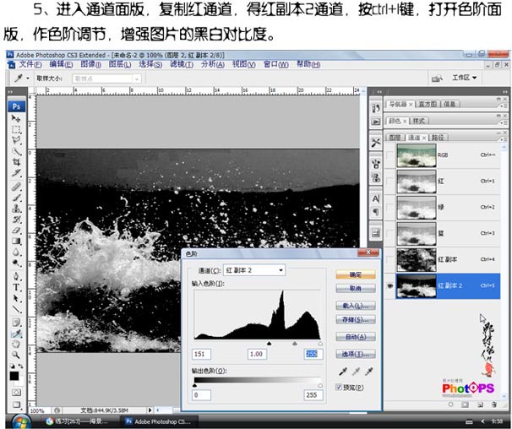
Task: Switch to the 路径 (Paths) tab
Action: pos(438,137)
